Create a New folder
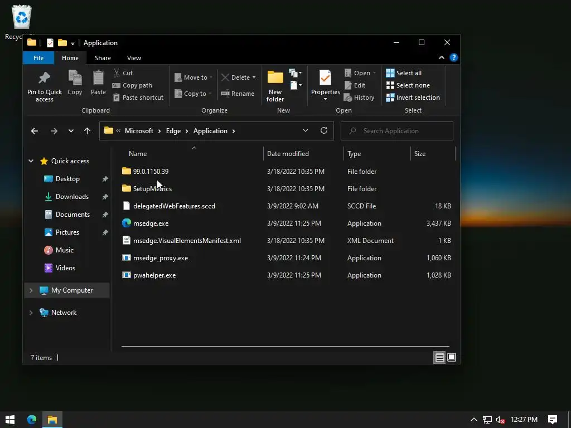Viewport: 571px width, 428px height. [275, 86]
